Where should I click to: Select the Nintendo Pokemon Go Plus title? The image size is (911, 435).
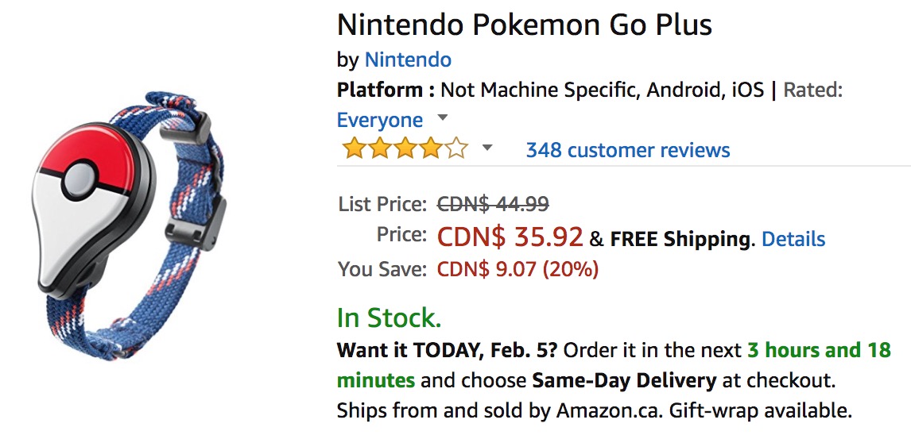click(x=524, y=25)
